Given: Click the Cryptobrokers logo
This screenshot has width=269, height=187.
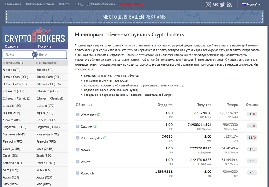Looking at the screenshot, I should (x=35, y=35).
